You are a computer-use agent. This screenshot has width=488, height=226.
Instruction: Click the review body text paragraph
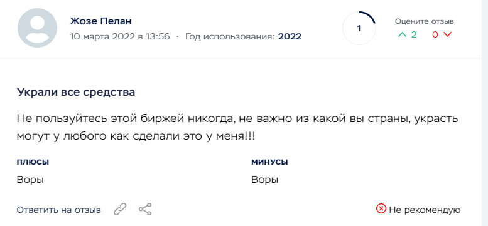237,128
